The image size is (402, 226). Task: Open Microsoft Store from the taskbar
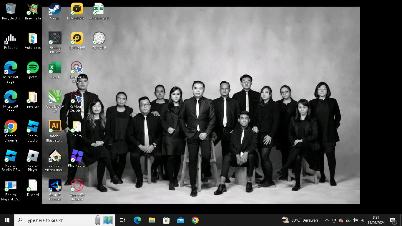166,220
